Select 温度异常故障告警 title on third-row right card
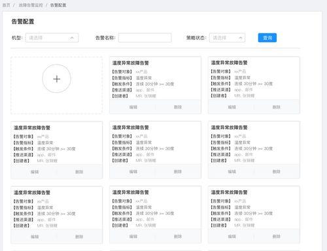Viewport: 327px width, 251px height. point(229,192)
